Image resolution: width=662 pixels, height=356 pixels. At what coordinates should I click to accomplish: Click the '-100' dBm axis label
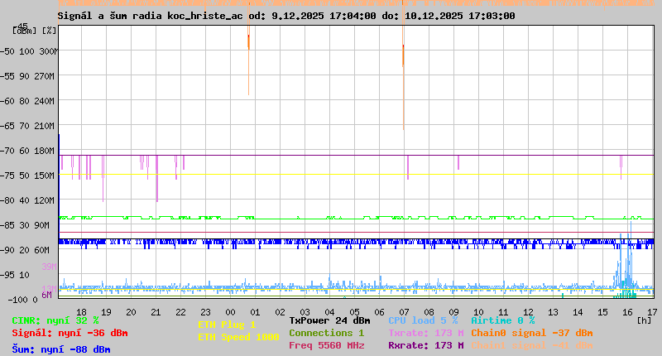click(17, 300)
